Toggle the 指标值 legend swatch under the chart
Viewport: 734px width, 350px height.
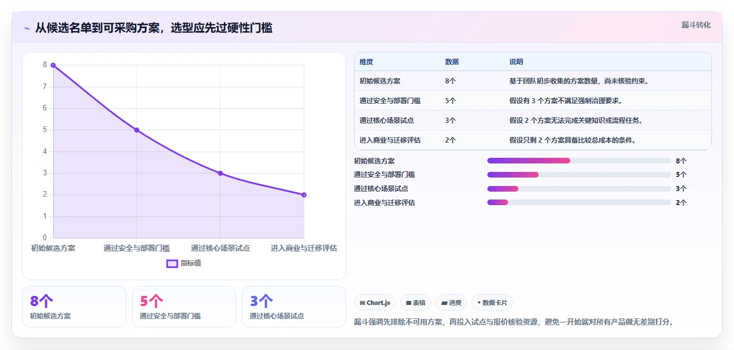[x=172, y=263]
